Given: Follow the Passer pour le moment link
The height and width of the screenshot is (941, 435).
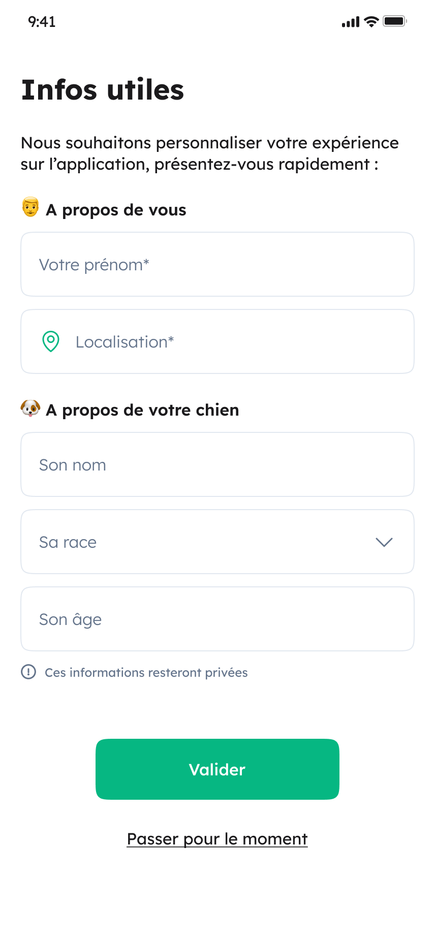Looking at the screenshot, I should point(218,839).
